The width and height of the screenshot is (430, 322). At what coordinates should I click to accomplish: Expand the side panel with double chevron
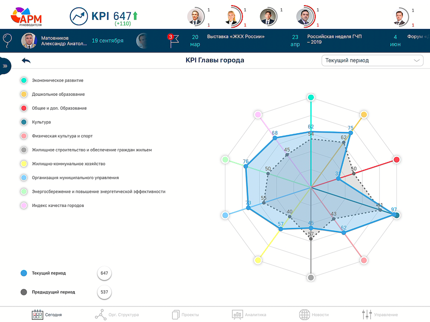tap(5, 66)
